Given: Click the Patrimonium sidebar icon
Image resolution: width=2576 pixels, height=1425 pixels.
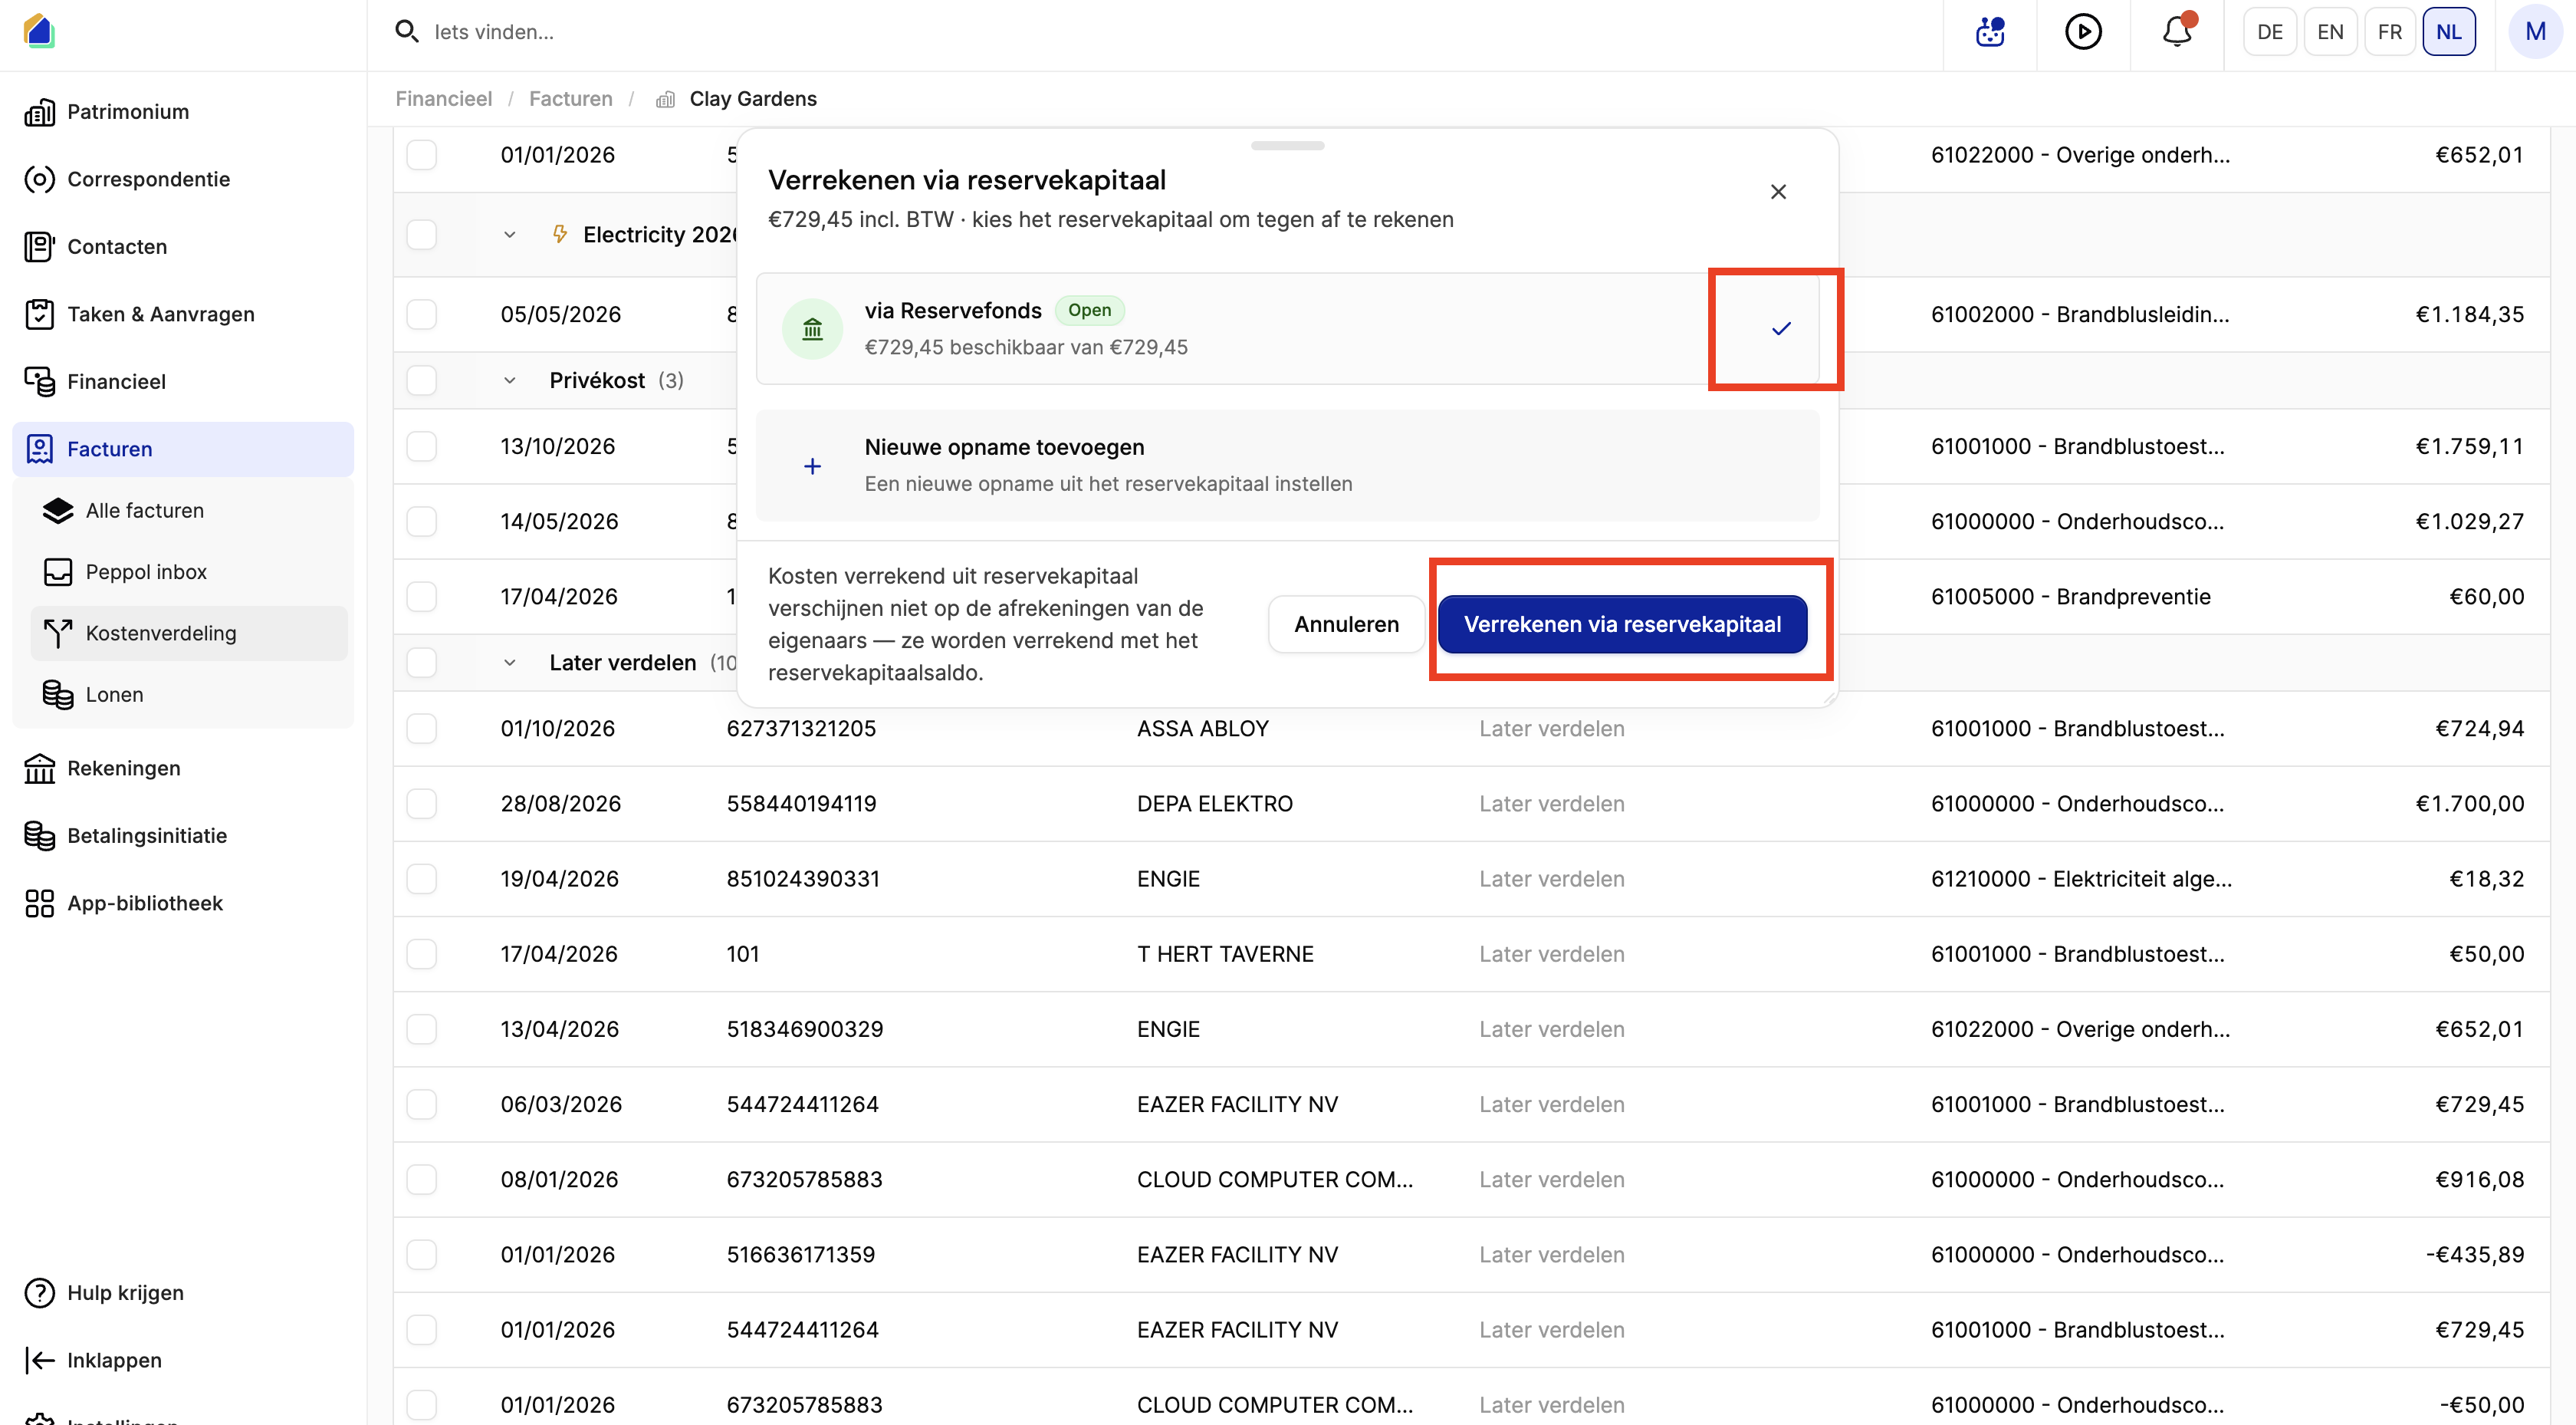Looking at the screenshot, I should [x=39, y=112].
